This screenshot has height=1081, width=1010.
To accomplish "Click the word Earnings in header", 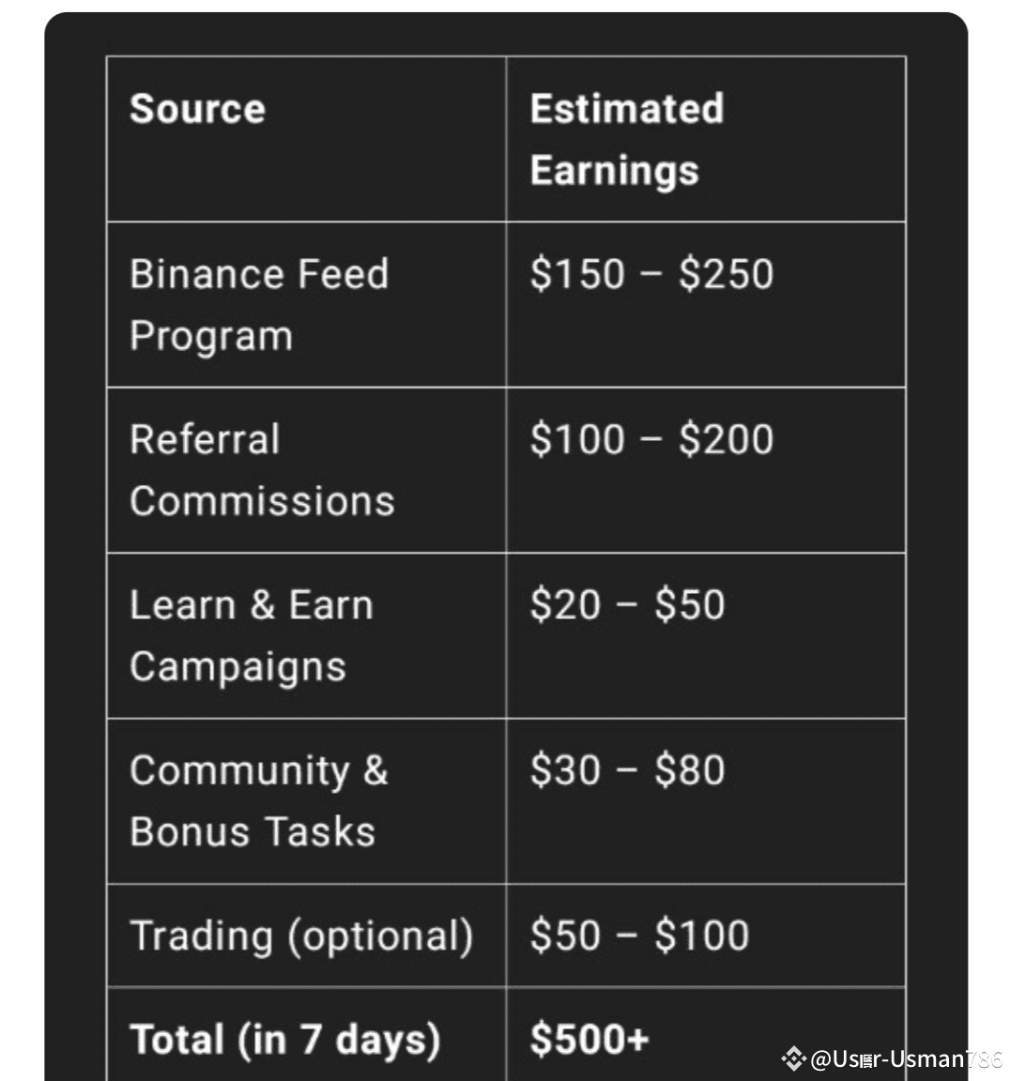I will (614, 171).
